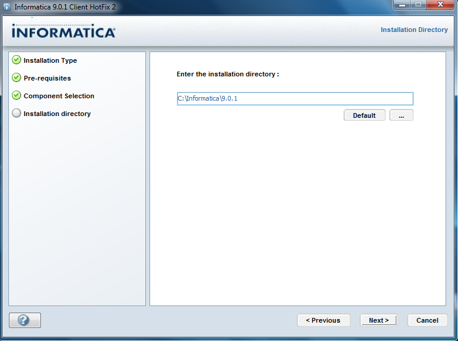Viewport: 458px width, 341px height.
Task: Abort the installation with the Cancel button
Action: (427, 320)
